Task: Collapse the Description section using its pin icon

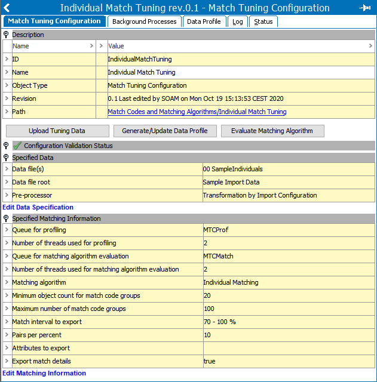Action: coord(6,35)
